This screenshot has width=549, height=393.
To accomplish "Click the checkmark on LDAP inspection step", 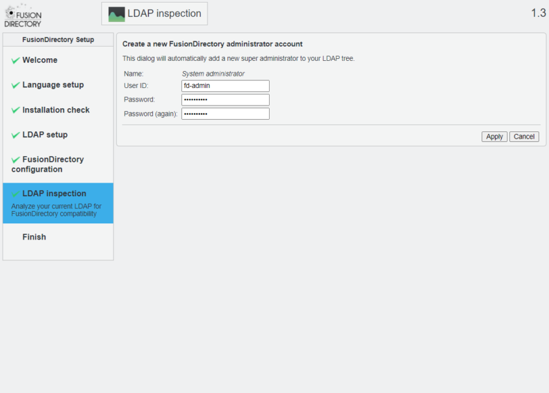I will point(16,194).
